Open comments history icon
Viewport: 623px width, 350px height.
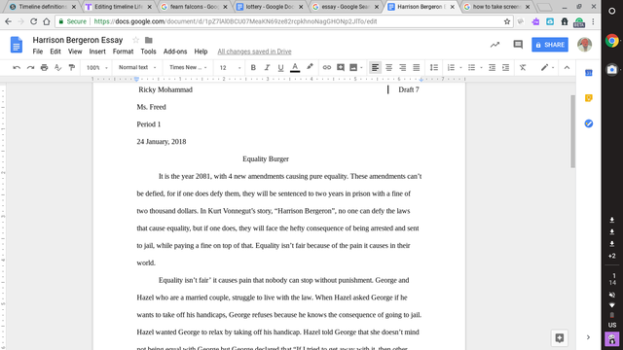518,45
